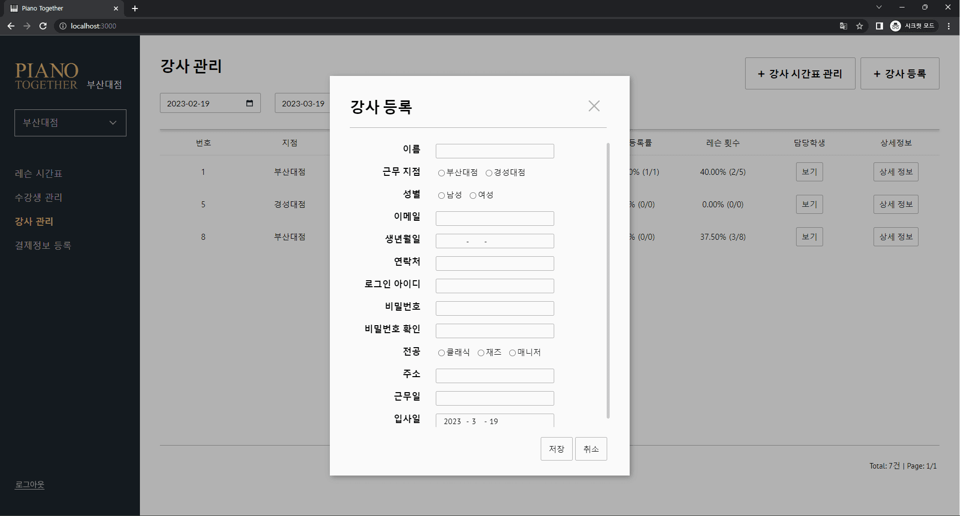Open + 강사 시간표 관리
The height and width of the screenshot is (516, 960).
[x=800, y=73]
